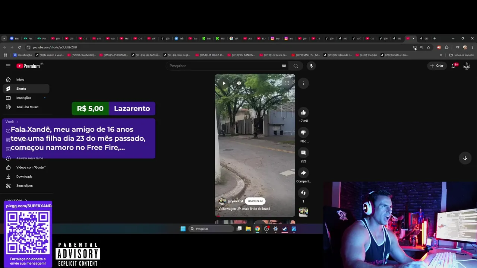Open Seus clipes in the sidebar

[x=26, y=185]
